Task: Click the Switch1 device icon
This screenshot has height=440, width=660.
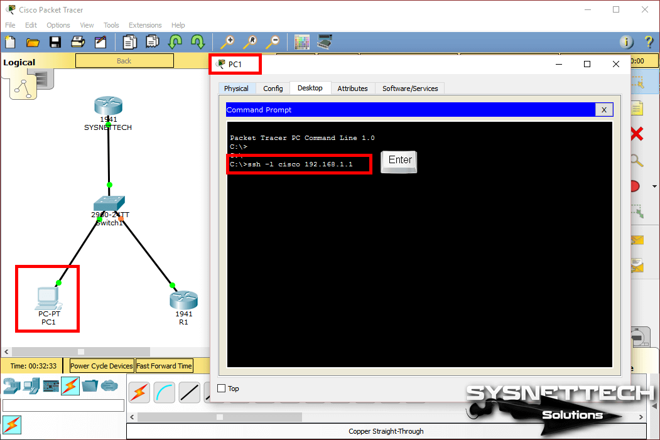Action: 109,203
